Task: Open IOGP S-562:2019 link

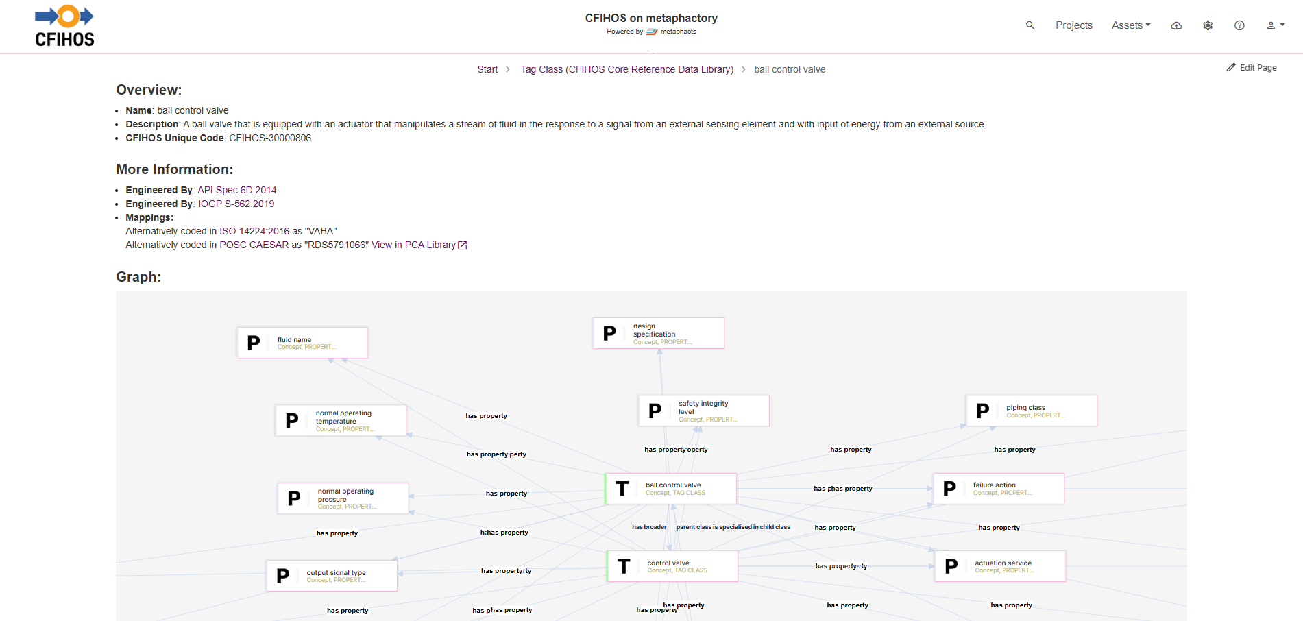Action: [x=236, y=204]
